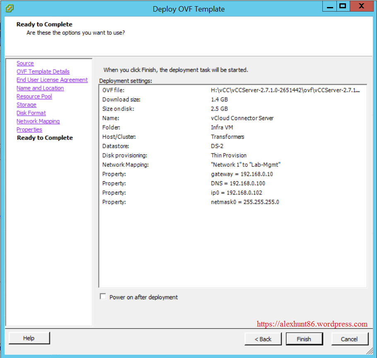
Task: Select the Disk Format step
Action: [x=31, y=113]
